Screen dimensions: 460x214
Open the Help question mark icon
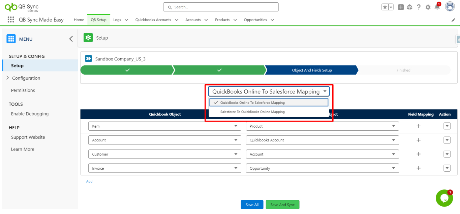pyautogui.click(x=419, y=7)
